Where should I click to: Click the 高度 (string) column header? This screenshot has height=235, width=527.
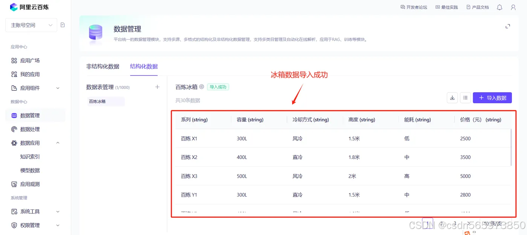(x=362, y=120)
